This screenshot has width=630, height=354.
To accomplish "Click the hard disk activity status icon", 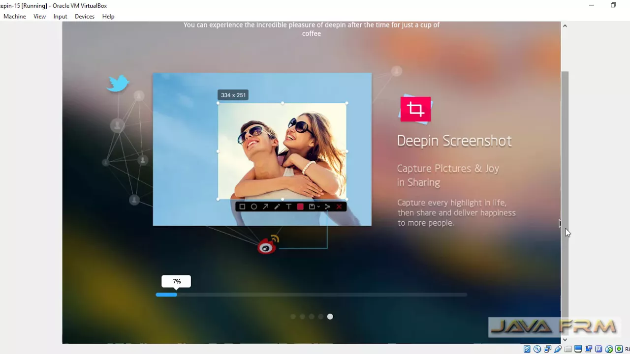I will (527, 349).
